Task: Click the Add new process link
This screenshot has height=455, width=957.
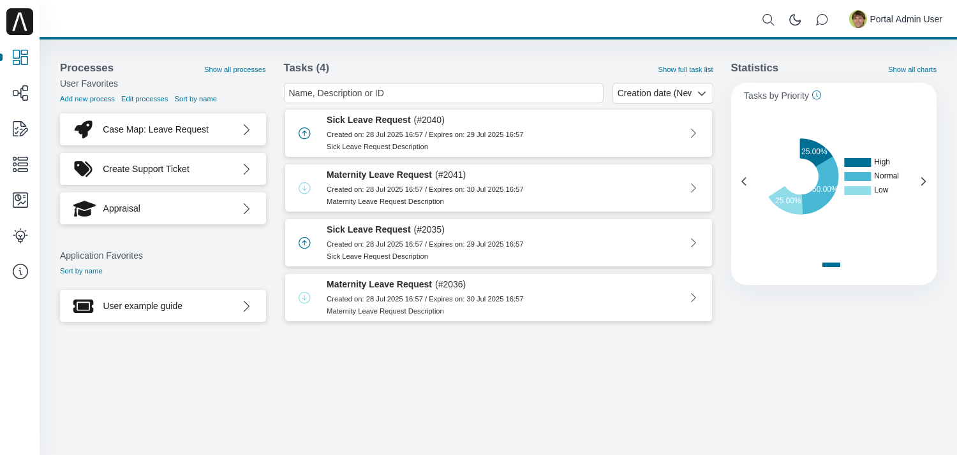Action: pyautogui.click(x=87, y=99)
